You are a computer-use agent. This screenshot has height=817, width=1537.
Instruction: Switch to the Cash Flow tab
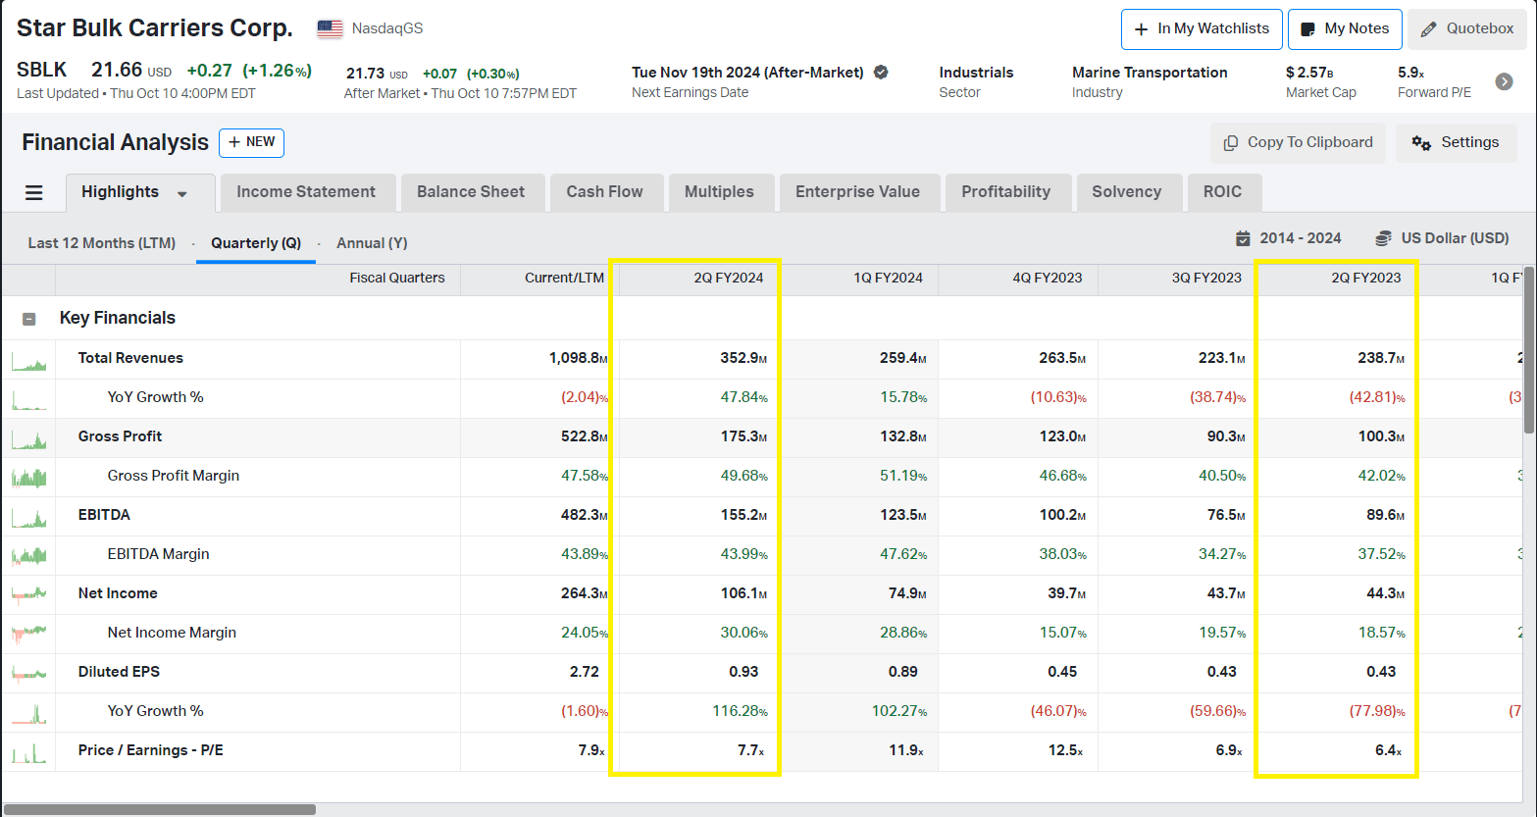click(604, 192)
